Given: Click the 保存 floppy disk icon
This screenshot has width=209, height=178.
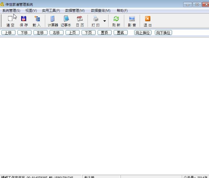Looking at the screenshot, I should 24,21.
